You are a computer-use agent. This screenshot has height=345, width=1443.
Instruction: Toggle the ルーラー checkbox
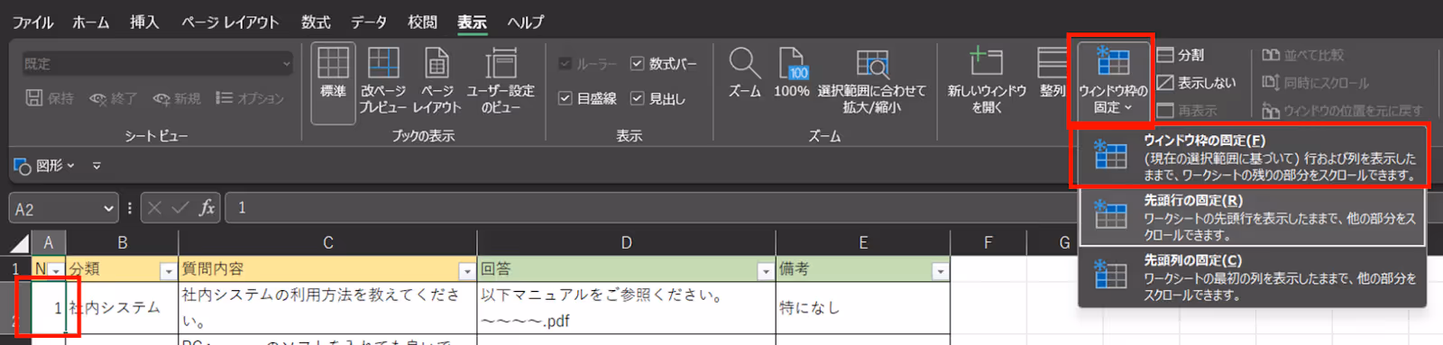point(565,64)
